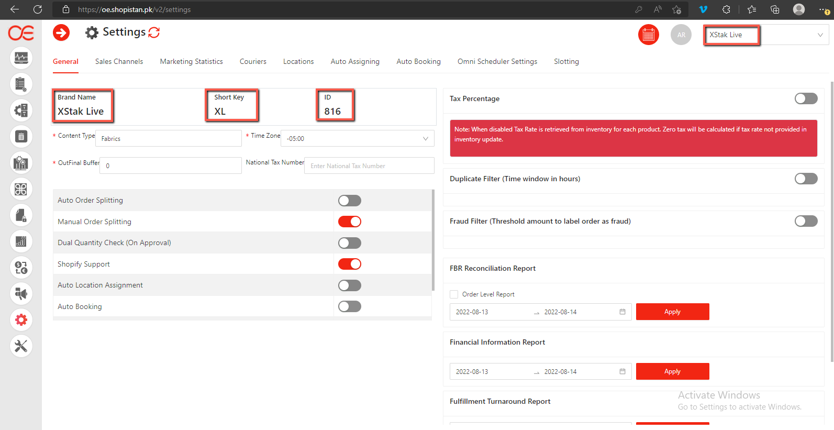Click the trash bin icon in sidebar
834x430 pixels.
click(21, 137)
